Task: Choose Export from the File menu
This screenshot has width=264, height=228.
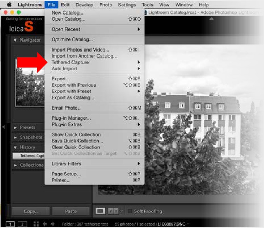Action: tap(95, 79)
